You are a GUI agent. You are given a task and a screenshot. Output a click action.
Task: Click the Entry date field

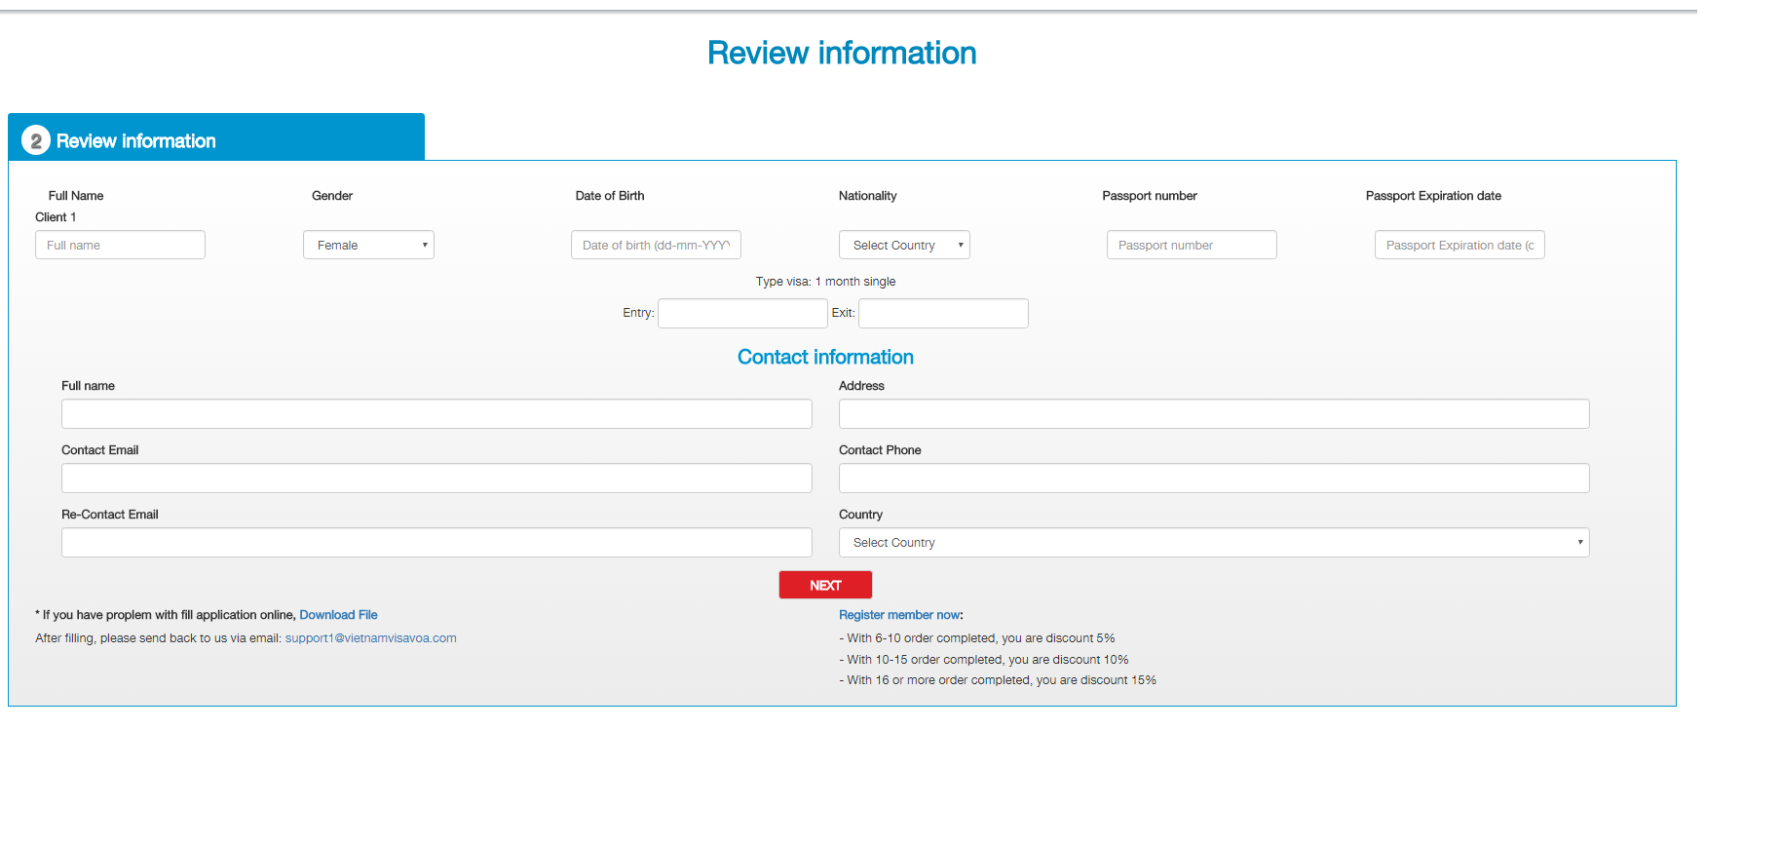click(742, 314)
